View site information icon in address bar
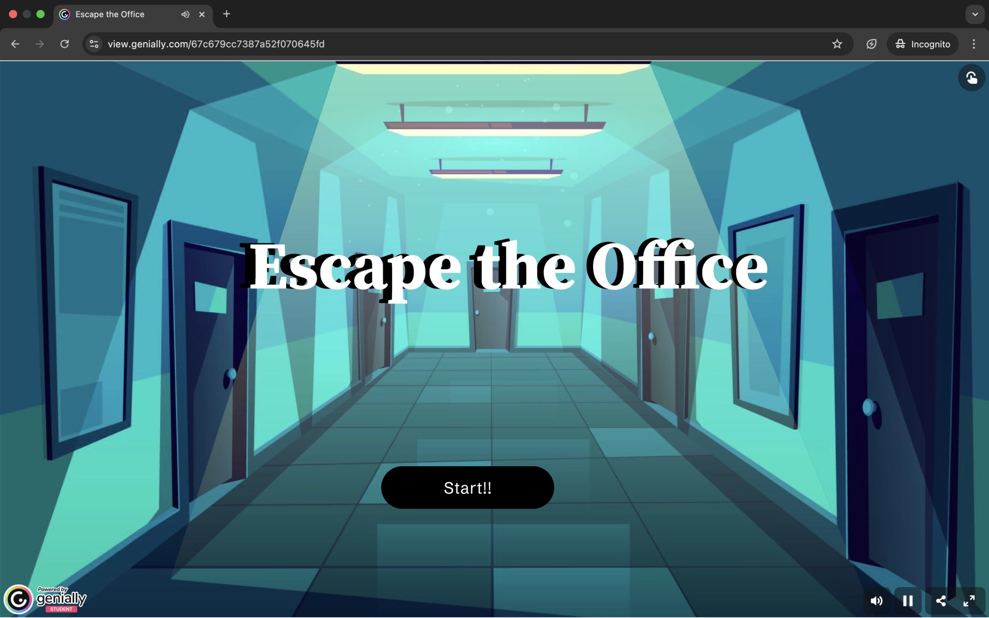 click(x=94, y=44)
